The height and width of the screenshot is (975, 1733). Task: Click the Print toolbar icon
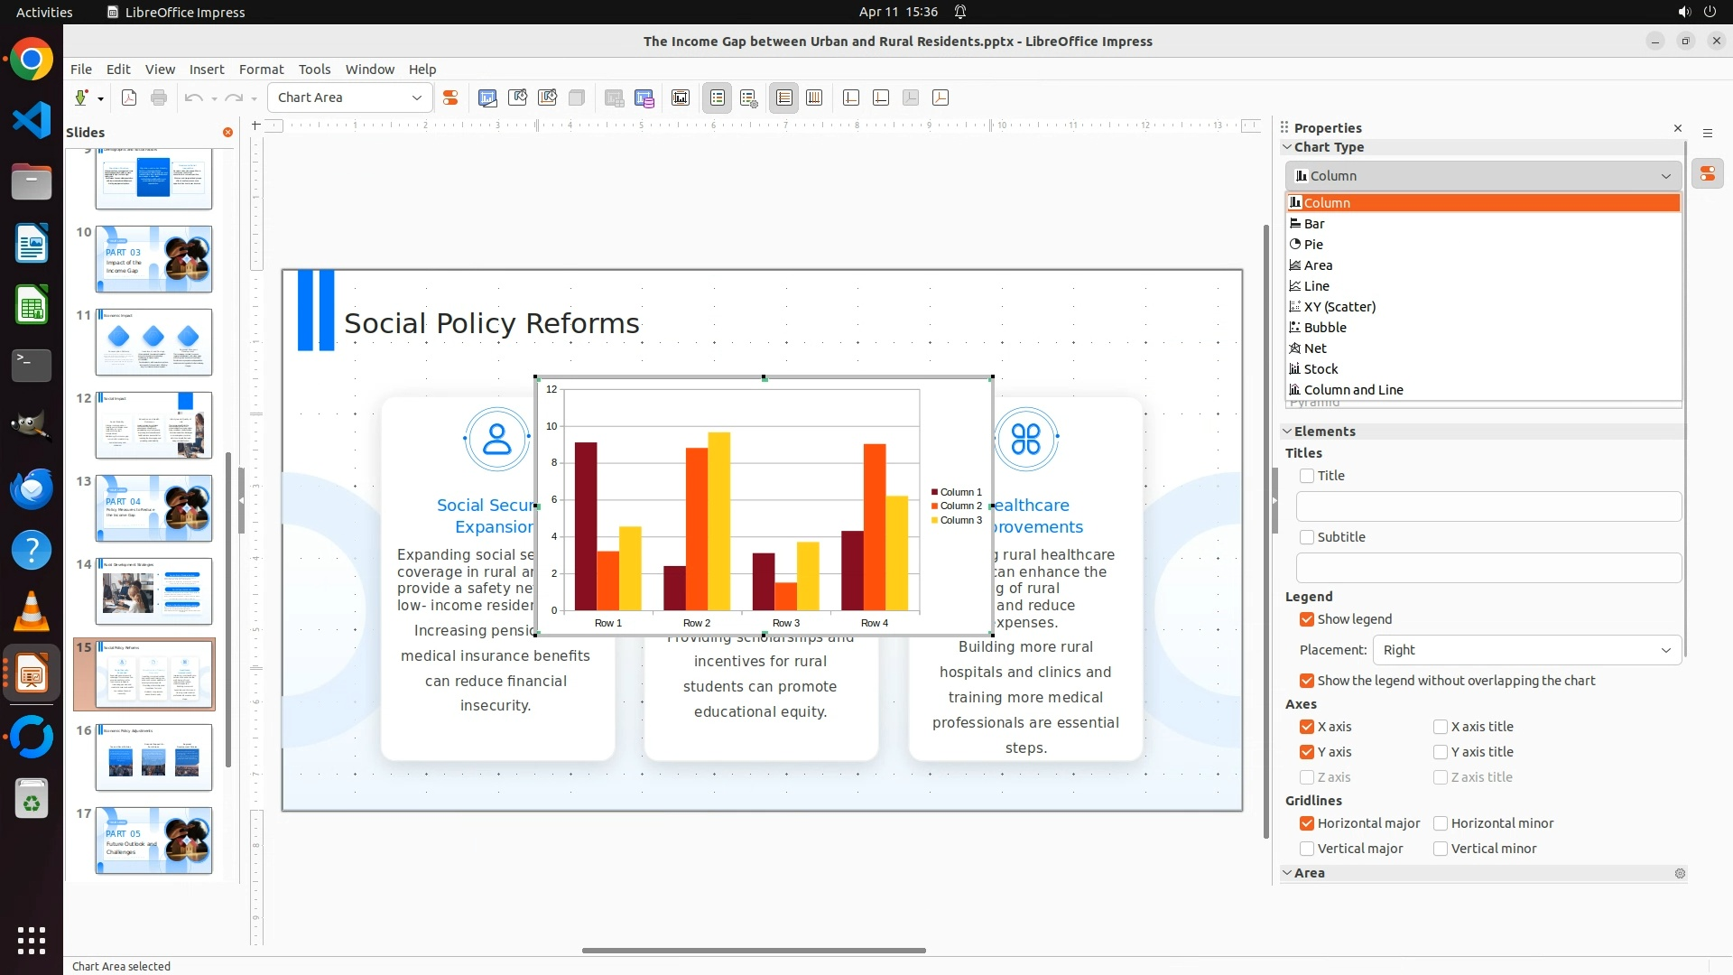(x=159, y=97)
